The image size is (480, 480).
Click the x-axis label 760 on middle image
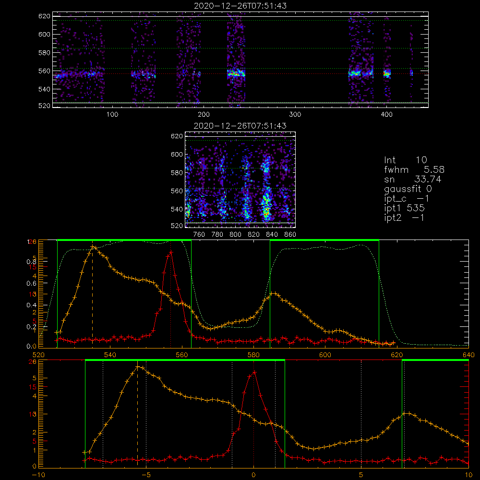tap(199, 235)
